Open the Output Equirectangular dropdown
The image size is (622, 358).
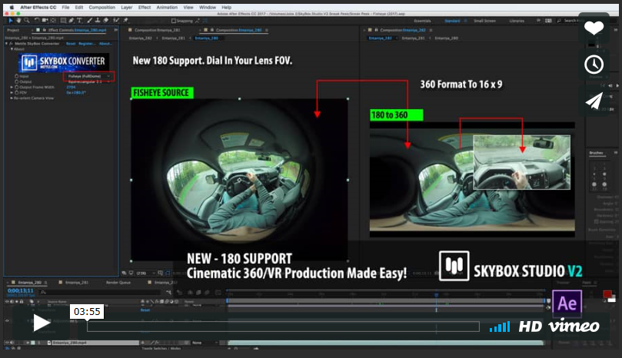88,81
